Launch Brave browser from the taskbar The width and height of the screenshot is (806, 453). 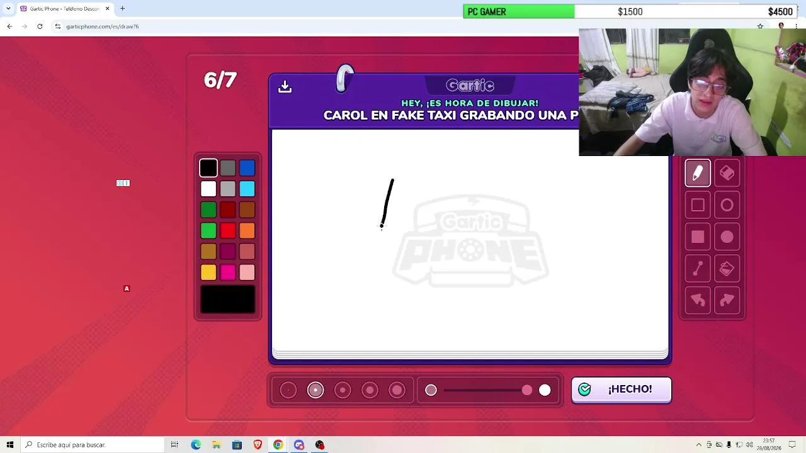click(258, 445)
